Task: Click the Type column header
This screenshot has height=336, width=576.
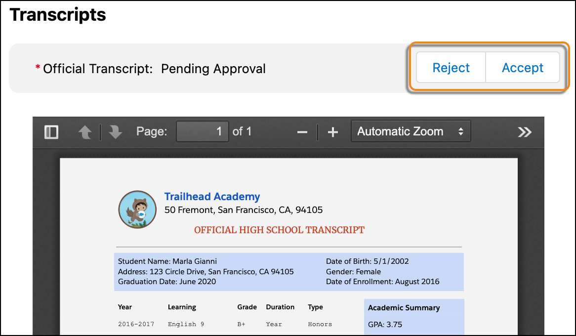Action: click(315, 307)
